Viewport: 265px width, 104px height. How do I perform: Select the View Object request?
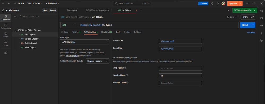pos(35,48)
